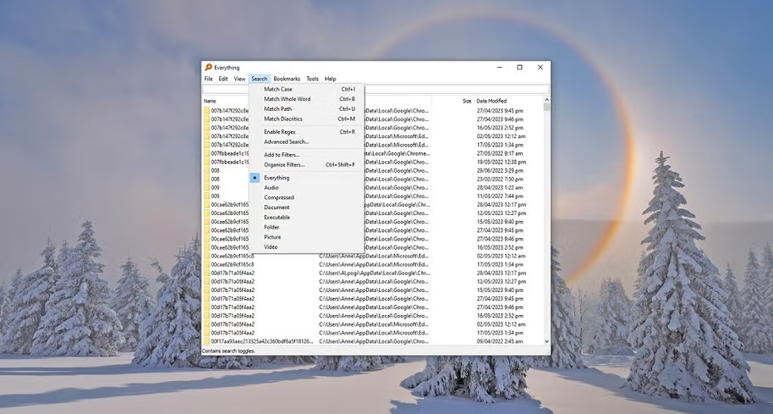Toggle Match Case in Search menu
The height and width of the screenshot is (414, 773).
pyautogui.click(x=307, y=89)
